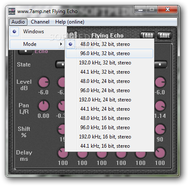Minimize the Flying Echo window

point(140,10)
